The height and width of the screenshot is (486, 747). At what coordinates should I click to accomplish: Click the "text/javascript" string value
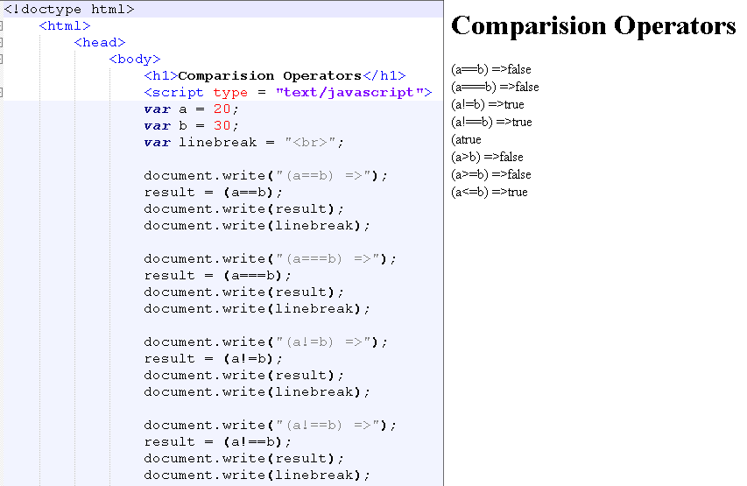(349, 92)
